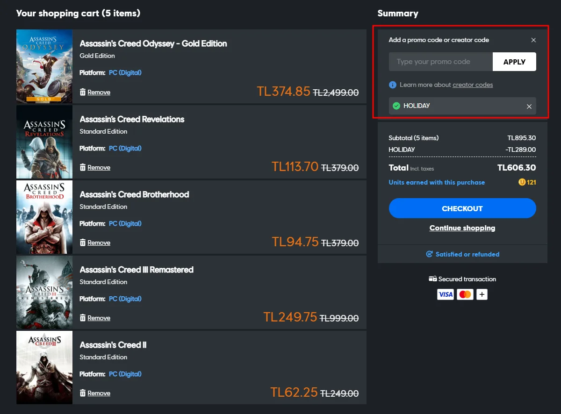Viewport: 561px width, 414px height.
Task: Click trash icon for Assassin's Creed III Remastered
Action: 83,318
